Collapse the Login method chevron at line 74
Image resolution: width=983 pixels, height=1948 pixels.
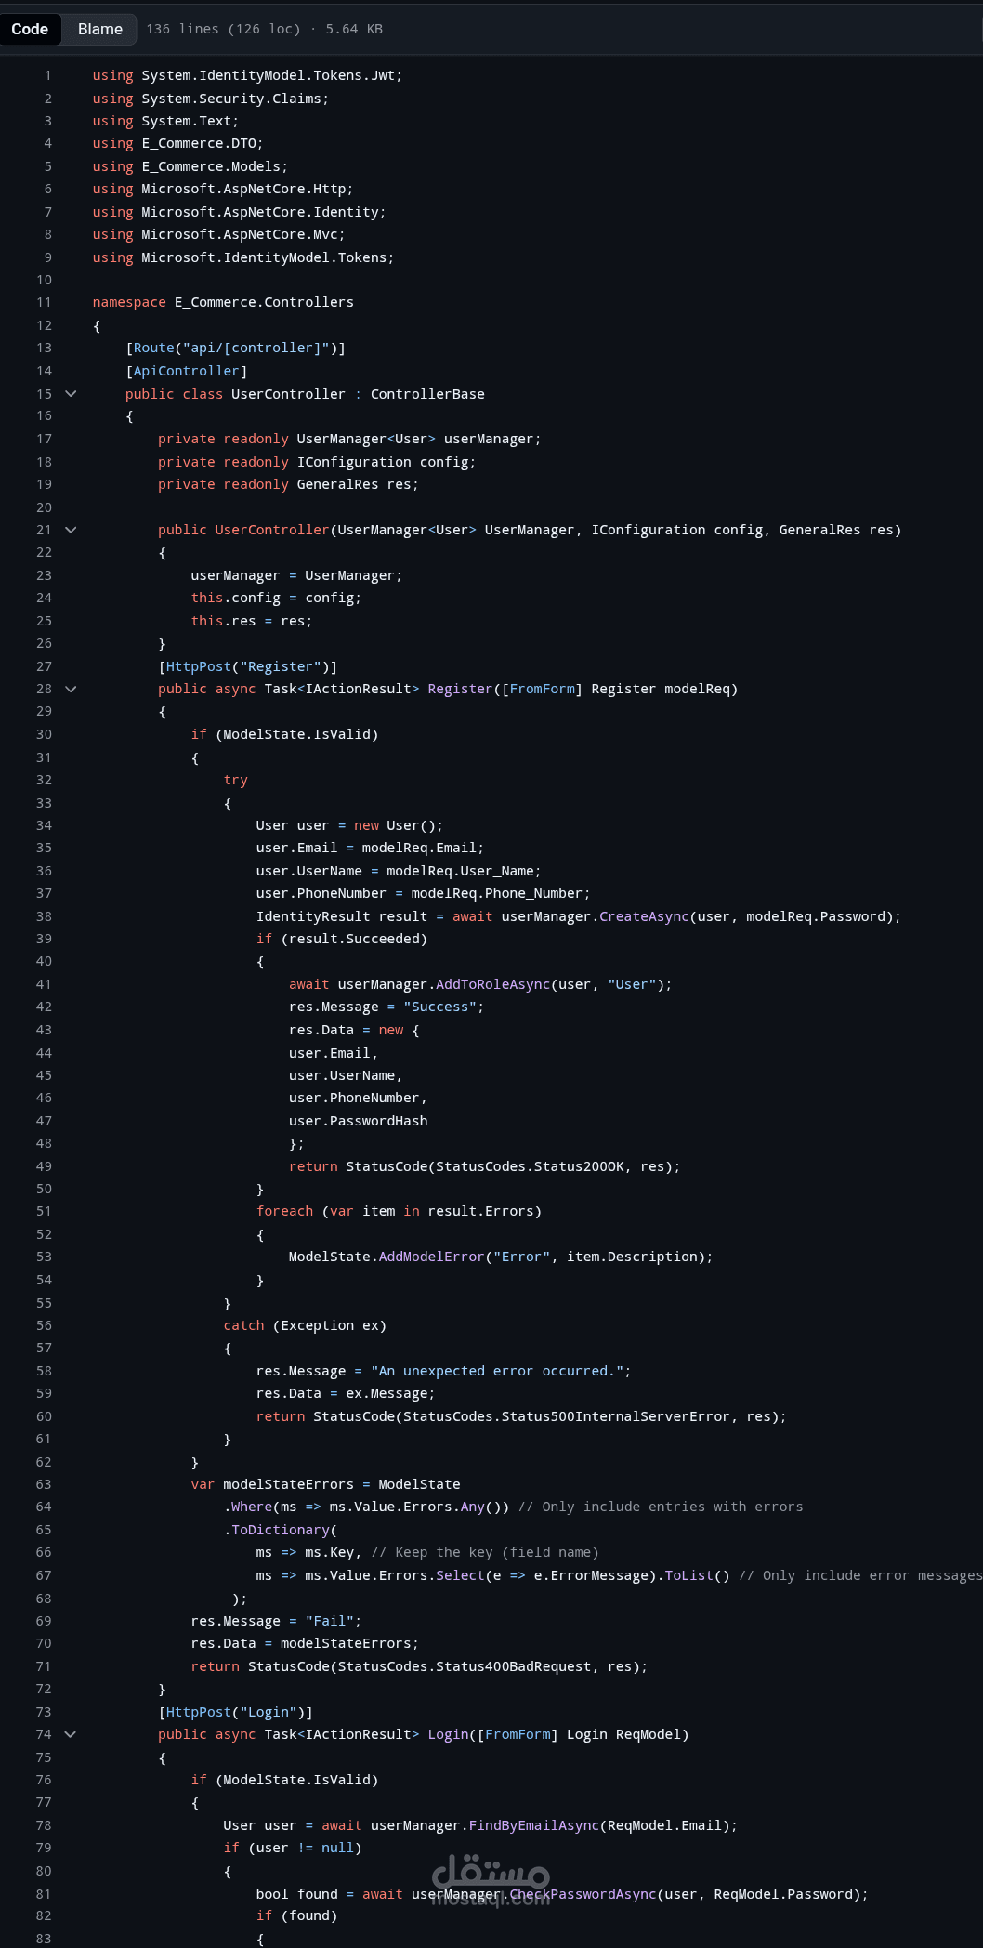tap(71, 1734)
